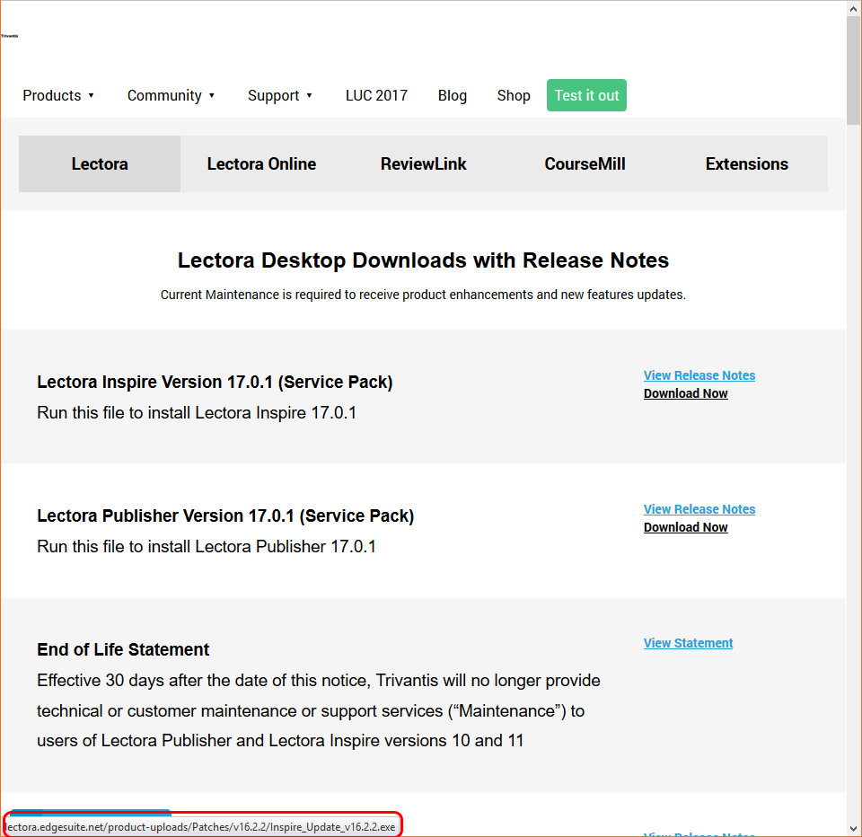This screenshot has width=862, height=837.
Task: Click the scrollbar down arrow
Action: pyautogui.click(x=853, y=829)
